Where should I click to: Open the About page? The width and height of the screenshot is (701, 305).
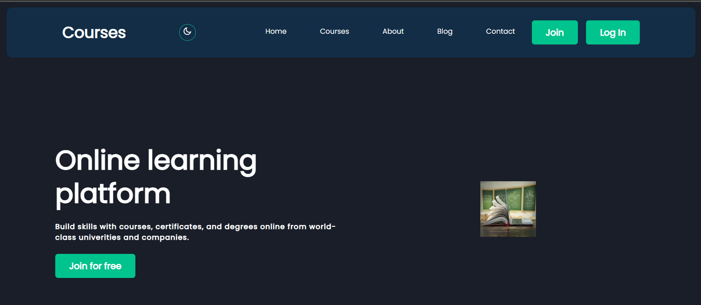point(393,32)
